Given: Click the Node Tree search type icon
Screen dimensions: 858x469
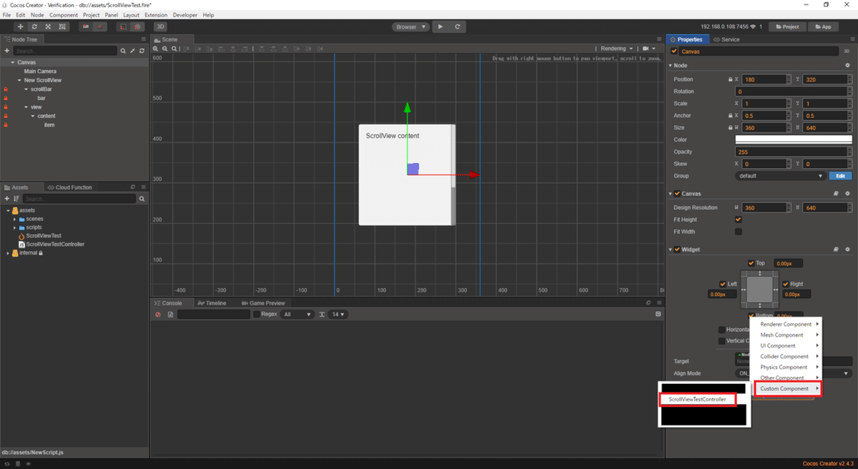Looking at the screenshot, I should click(x=123, y=51).
